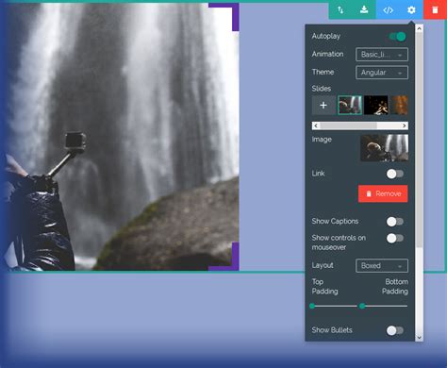Click the waterfall slider image on canvas
The height and width of the screenshot is (368, 447).
point(120,137)
